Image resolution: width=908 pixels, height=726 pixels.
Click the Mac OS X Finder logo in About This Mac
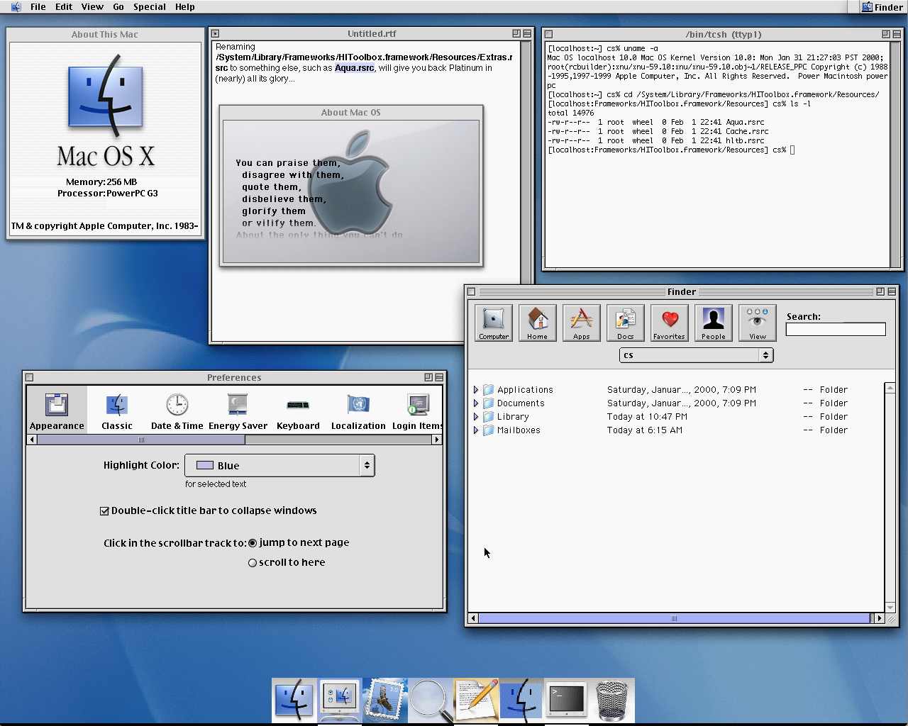(106, 97)
